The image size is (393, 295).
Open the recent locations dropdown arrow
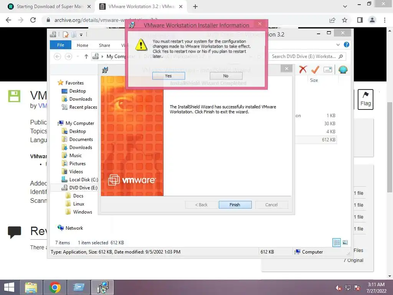point(78,56)
